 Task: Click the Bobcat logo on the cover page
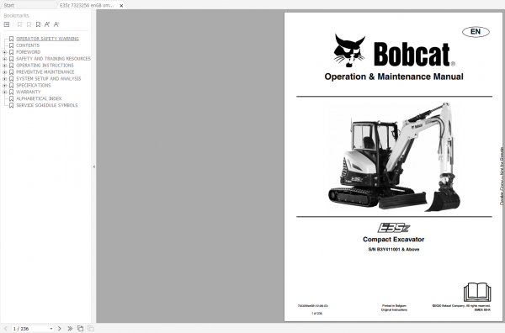394,51
